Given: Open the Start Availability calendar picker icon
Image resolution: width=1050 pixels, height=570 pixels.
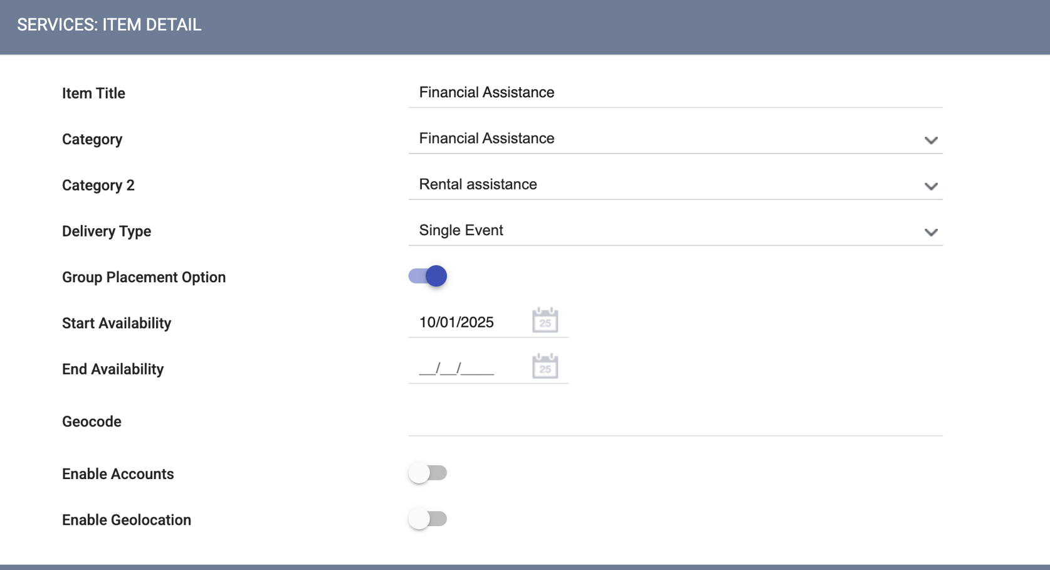Looking at the screenshot, I should (545, 320).
